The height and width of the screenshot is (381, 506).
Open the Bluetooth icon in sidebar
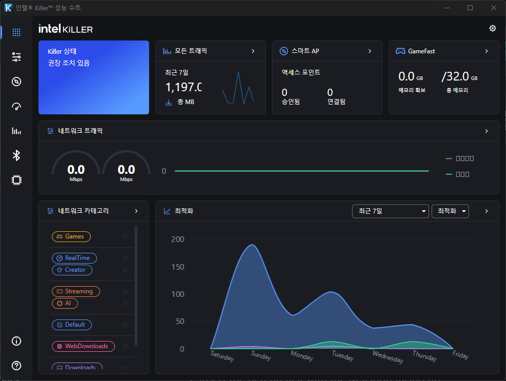[16, 155]
